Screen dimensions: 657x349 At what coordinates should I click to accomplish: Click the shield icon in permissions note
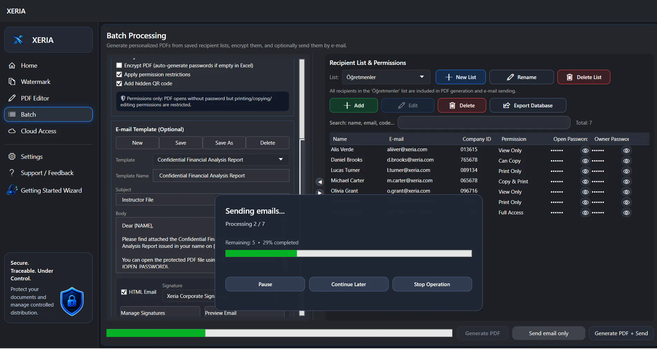tap(123, 98)
